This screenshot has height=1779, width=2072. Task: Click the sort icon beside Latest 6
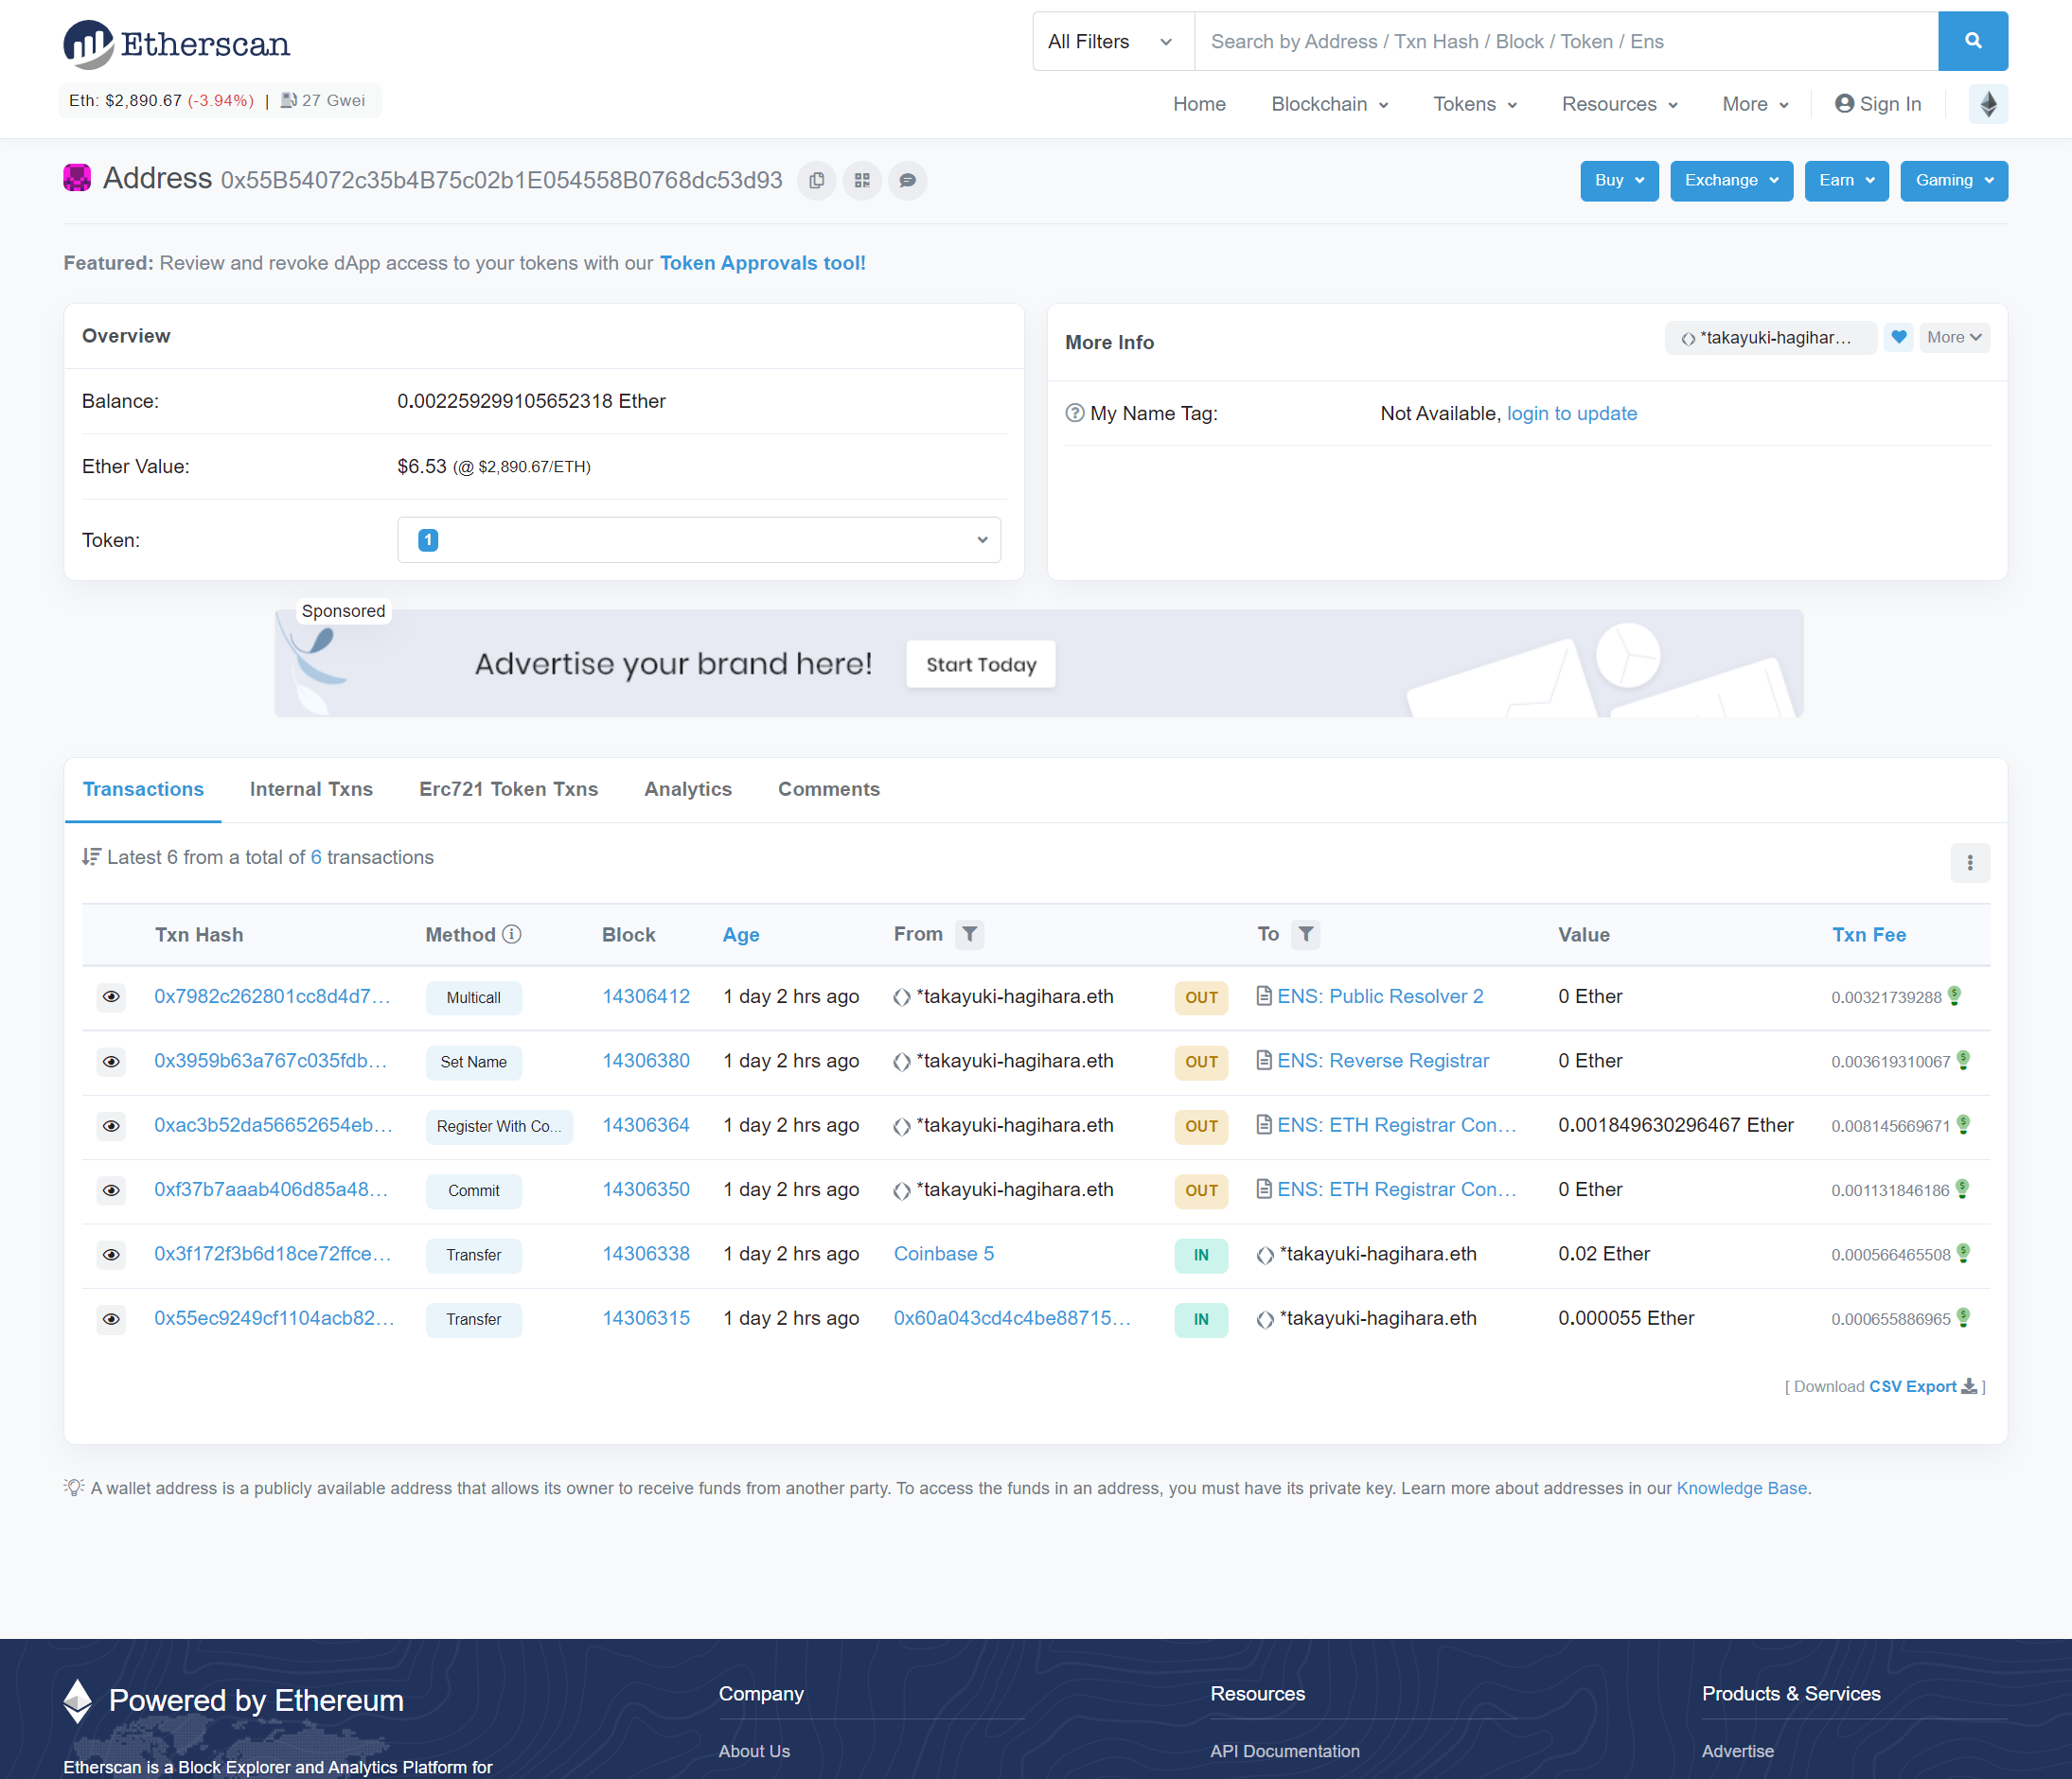pos(91,856)
